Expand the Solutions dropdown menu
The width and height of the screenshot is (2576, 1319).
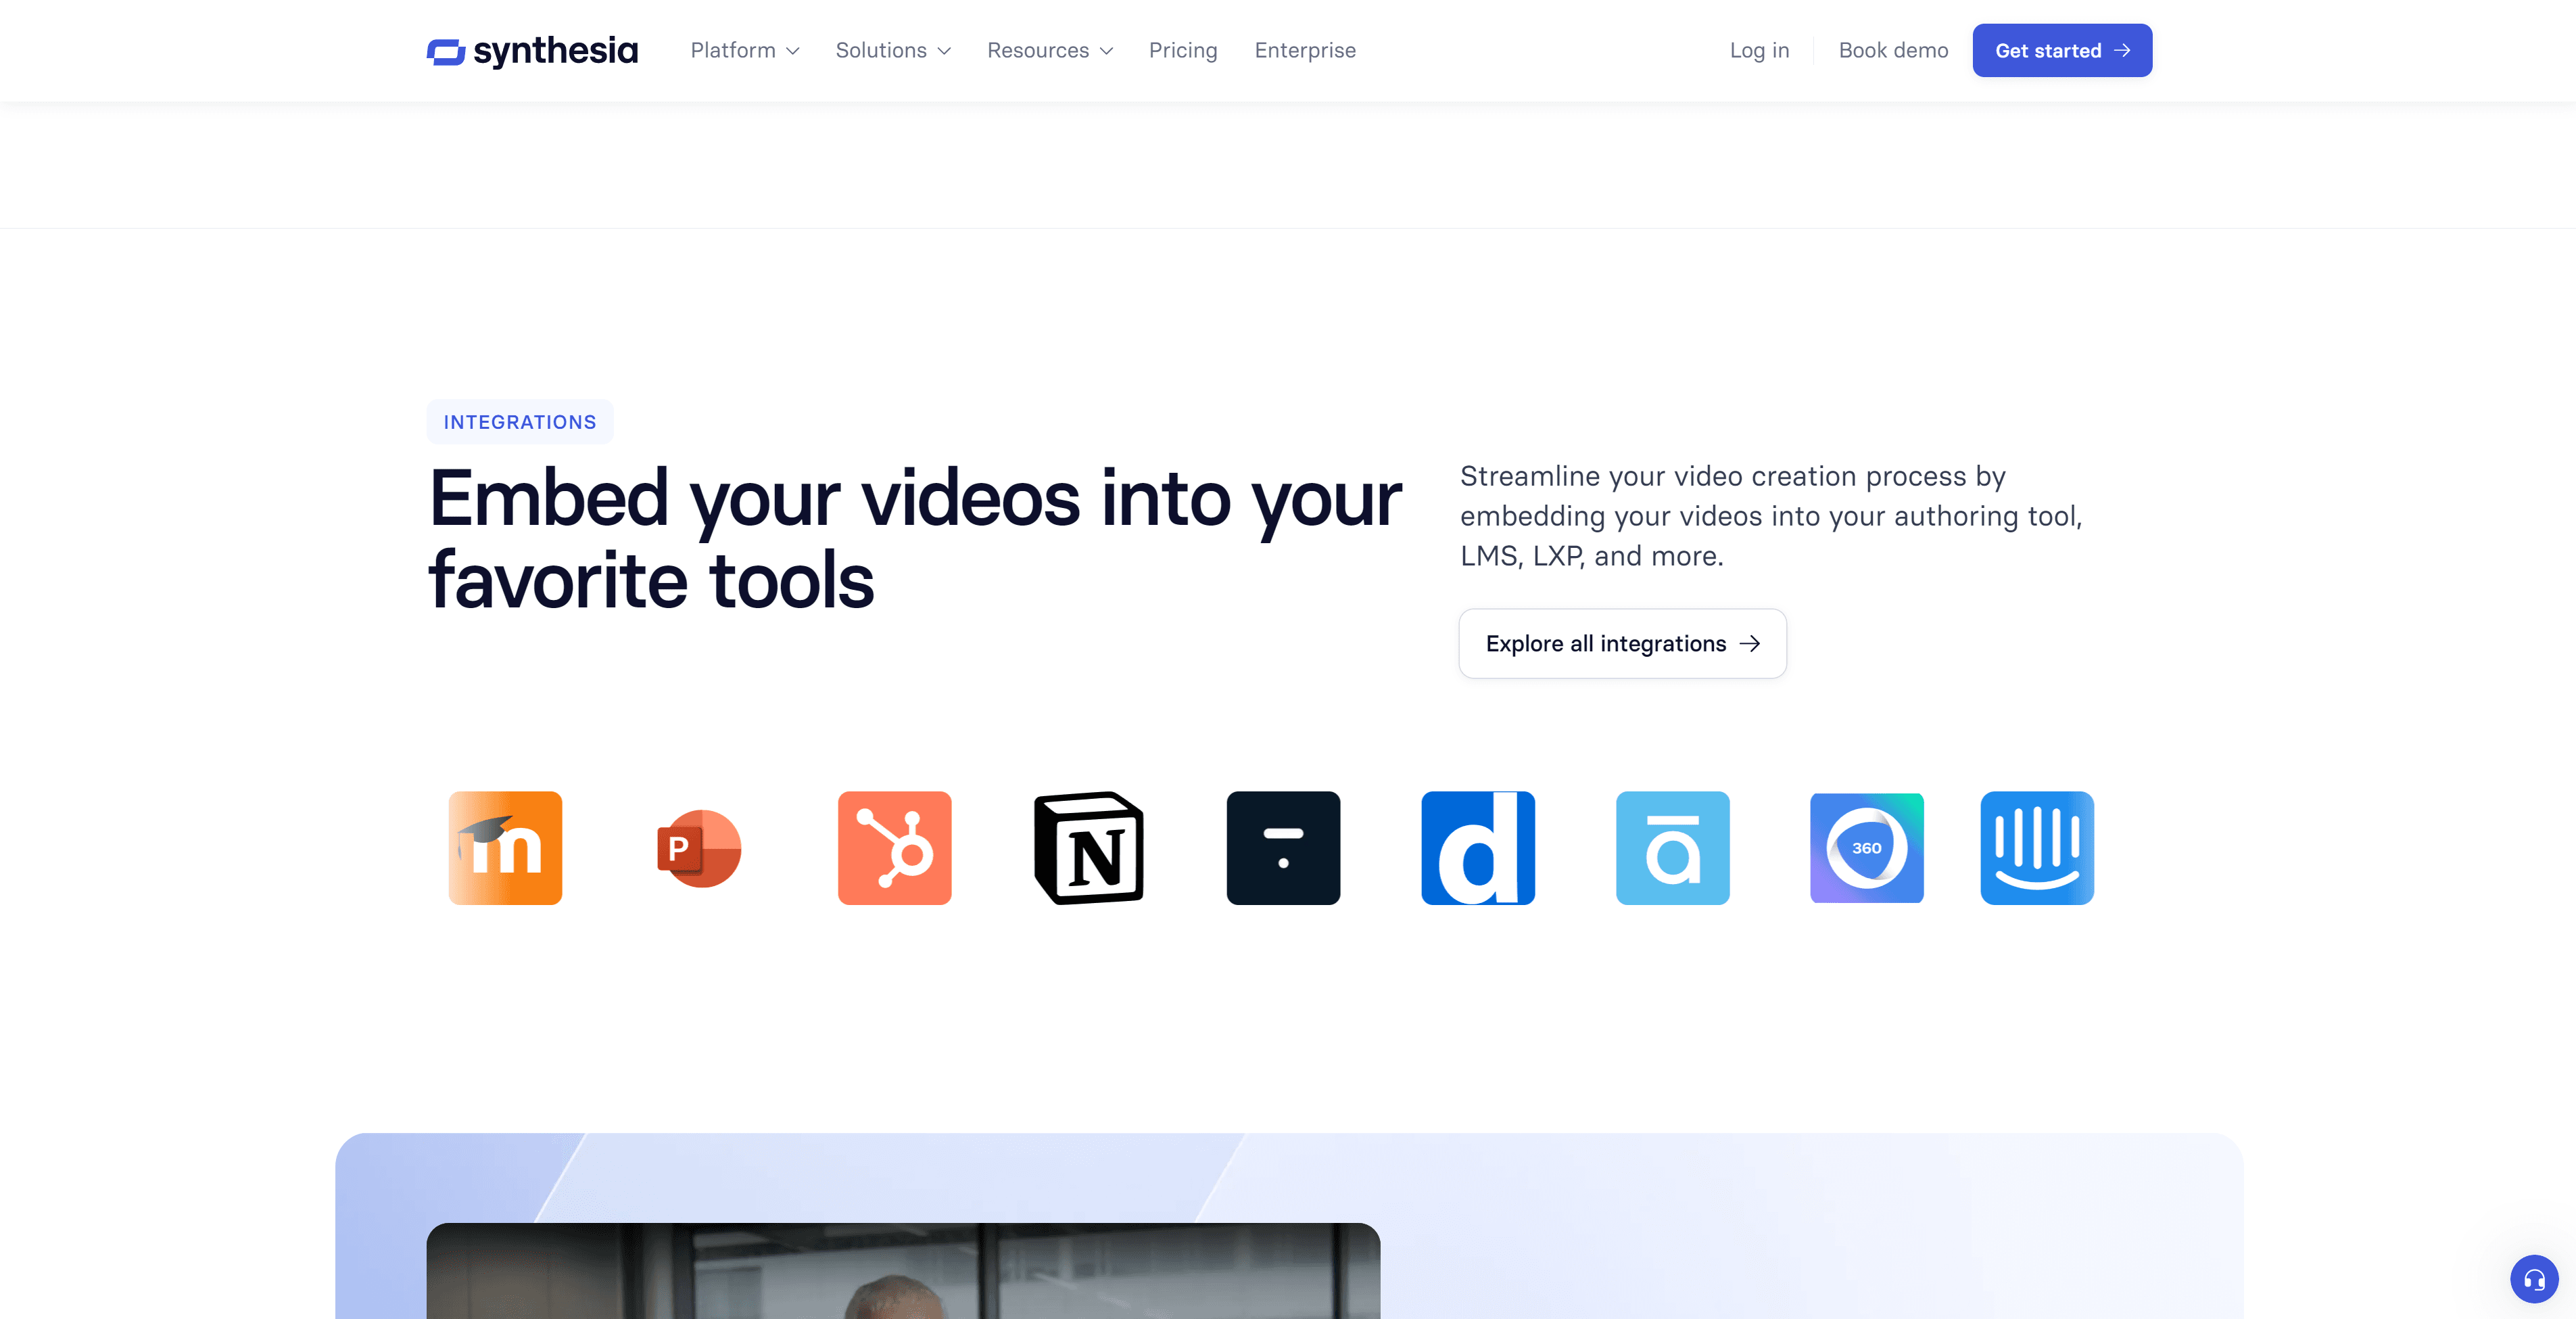click(892, 50)
